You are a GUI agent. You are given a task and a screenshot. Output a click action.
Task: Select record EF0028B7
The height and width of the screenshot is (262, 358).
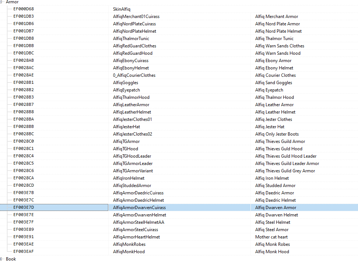point(24,104)
